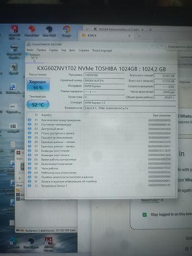Open the dark round desktop icon beside AIDA64
Screen dimensions: 192x256
(31, 243)
